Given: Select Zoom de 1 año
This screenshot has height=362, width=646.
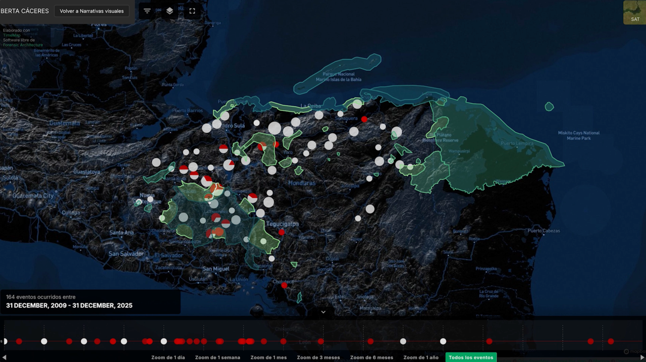Looking at the screenshot, I should pos(421,357).
